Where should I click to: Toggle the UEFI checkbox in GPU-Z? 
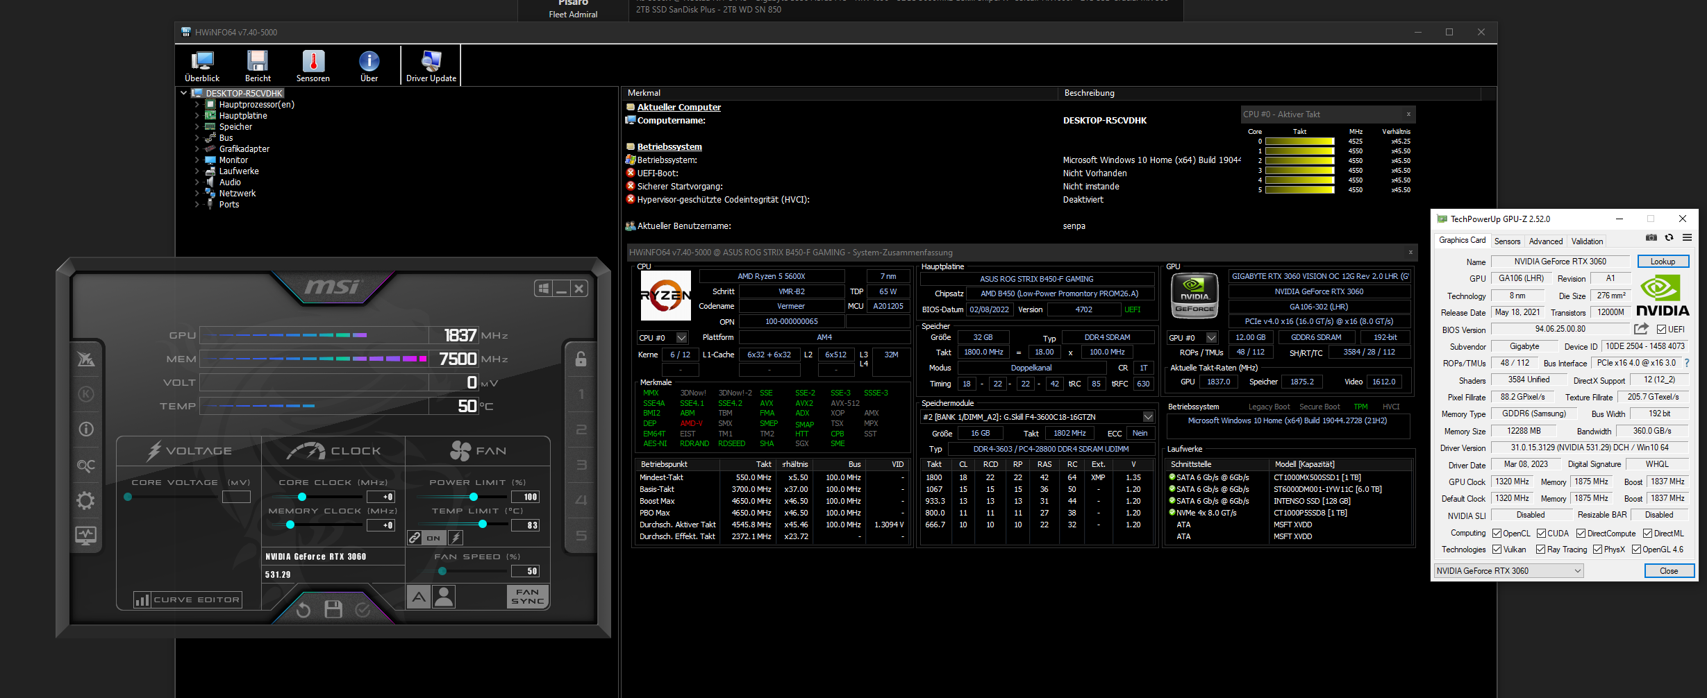tap(1662, 330)
